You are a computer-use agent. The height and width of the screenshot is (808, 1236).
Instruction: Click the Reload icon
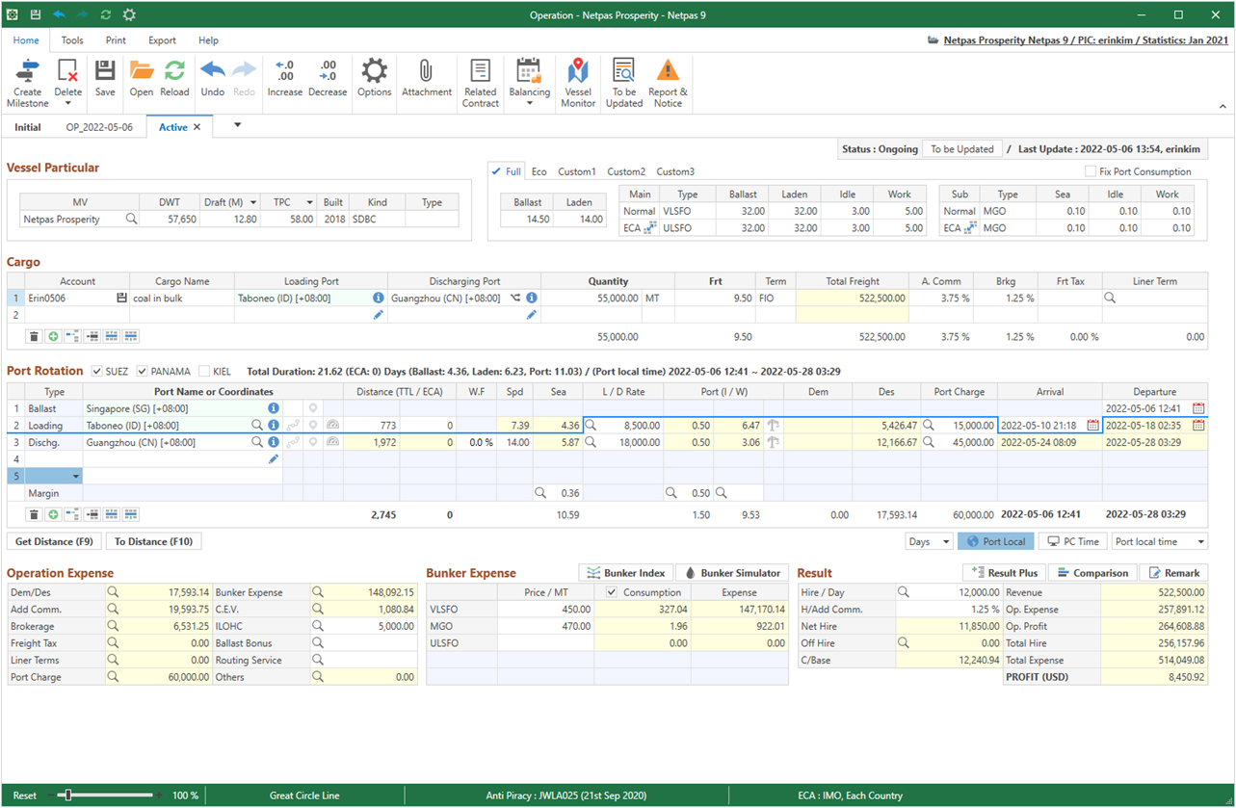coord(174,71)
